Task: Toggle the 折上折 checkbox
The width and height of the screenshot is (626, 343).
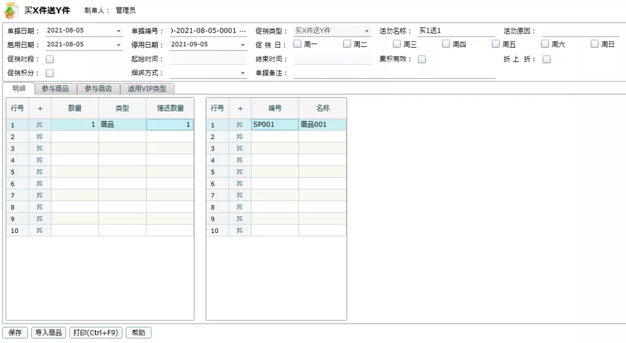Action: (x=547, y=59)
